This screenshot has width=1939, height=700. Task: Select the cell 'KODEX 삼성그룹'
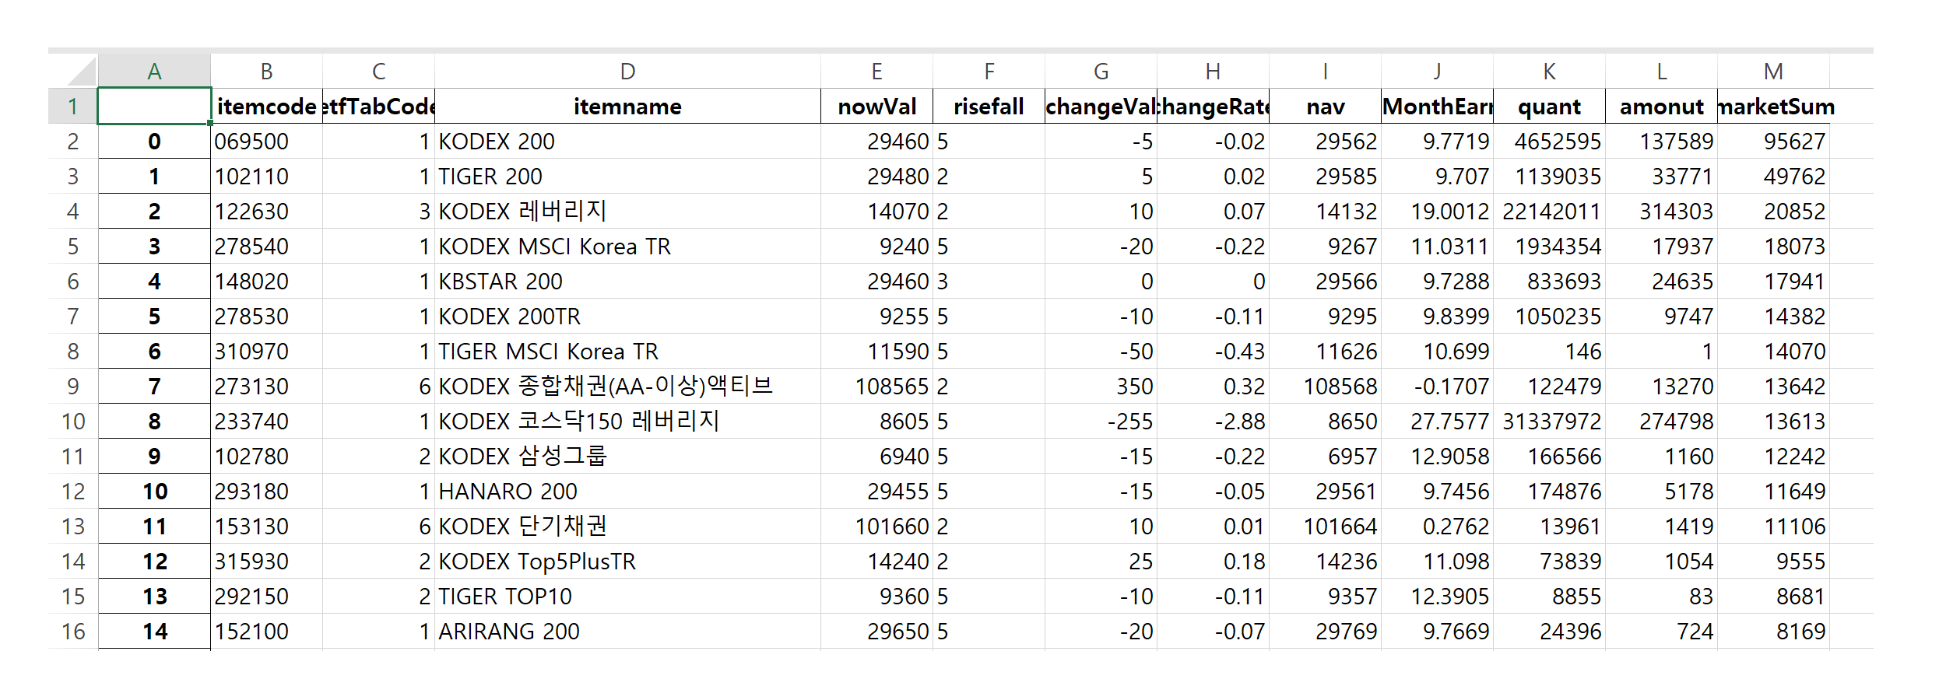tap(627, 457)
